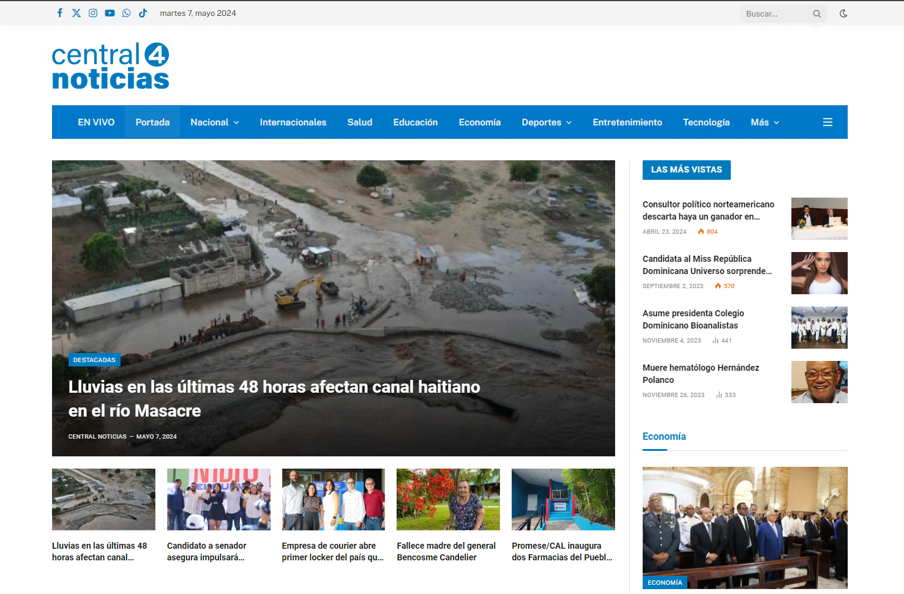The width and height of the screenshot is (904, 594).
Task: Expand the Deportes dropdown menu
Action: coord(546,122)
